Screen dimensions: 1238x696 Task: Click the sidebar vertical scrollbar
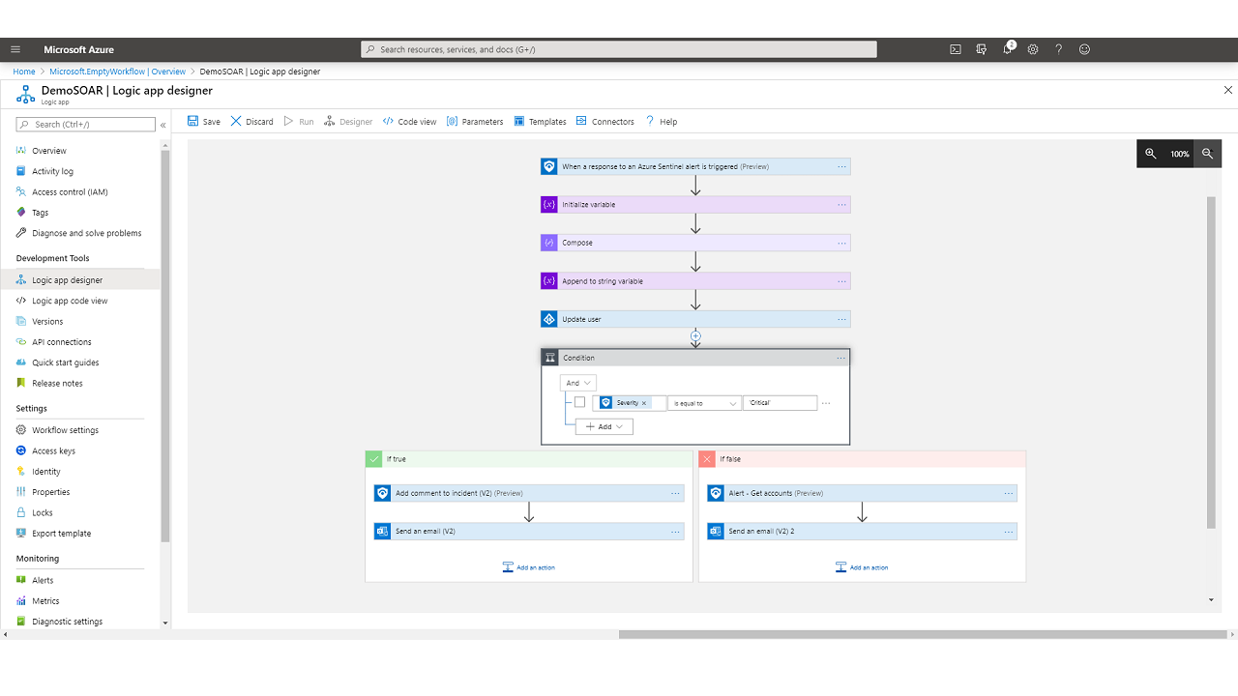pos(165,348)
